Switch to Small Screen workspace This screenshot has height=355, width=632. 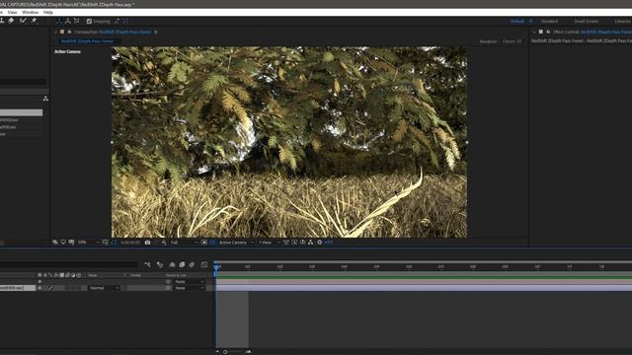click(586, 22)
